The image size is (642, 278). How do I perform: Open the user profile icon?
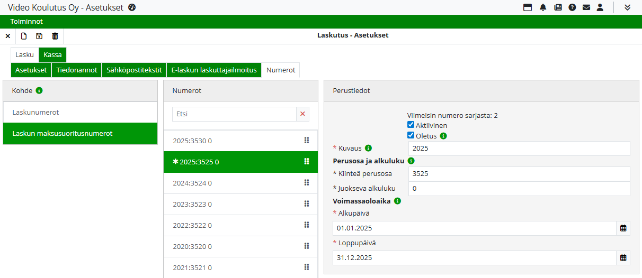pyautogui.click(x=600, y=7)
